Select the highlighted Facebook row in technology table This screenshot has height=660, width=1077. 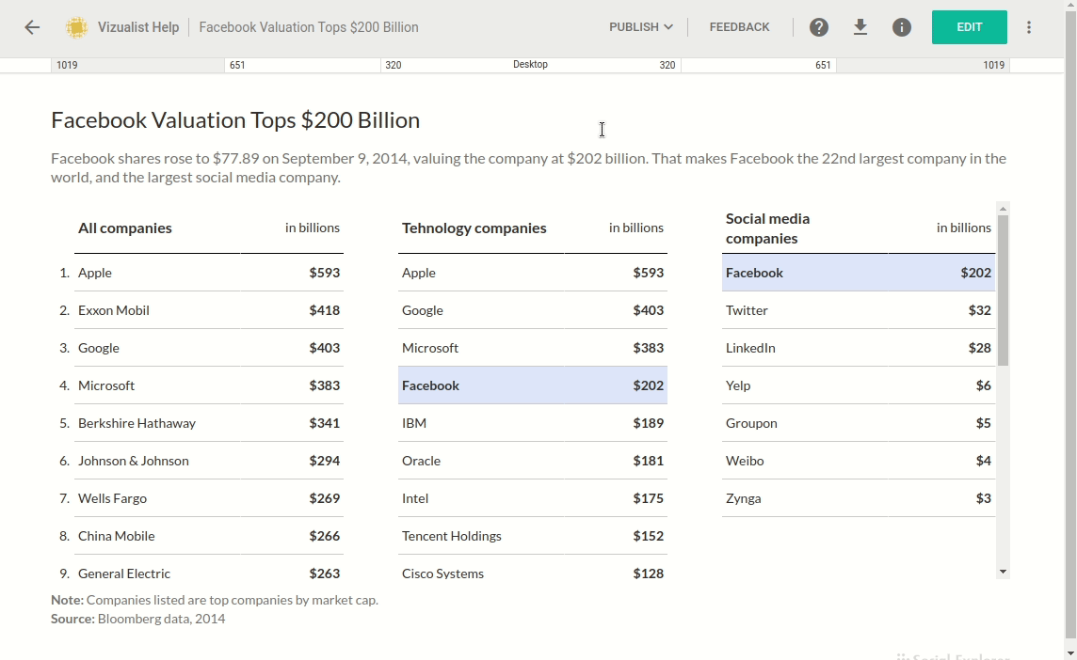532,385
